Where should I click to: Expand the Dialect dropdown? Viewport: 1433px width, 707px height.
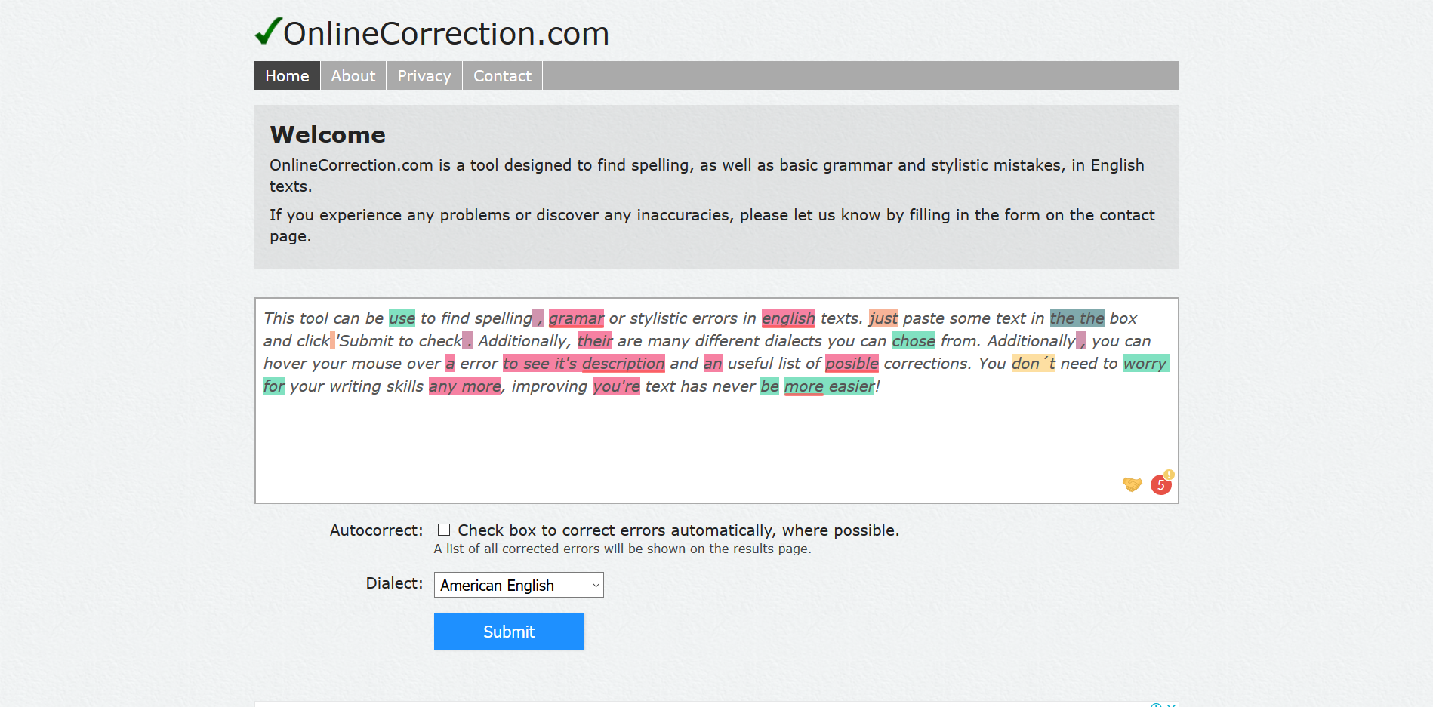[x=519, y=585]
